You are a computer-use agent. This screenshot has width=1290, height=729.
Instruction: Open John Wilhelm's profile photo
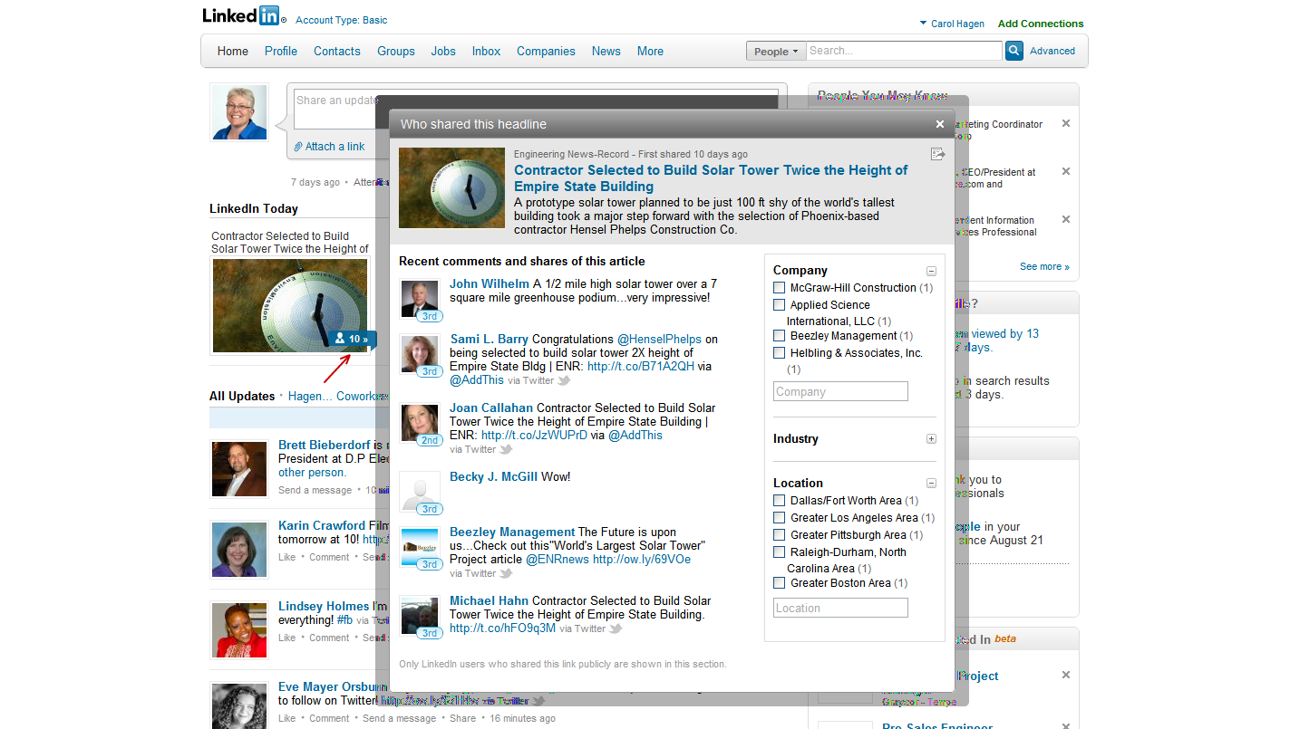coord(421,299)
